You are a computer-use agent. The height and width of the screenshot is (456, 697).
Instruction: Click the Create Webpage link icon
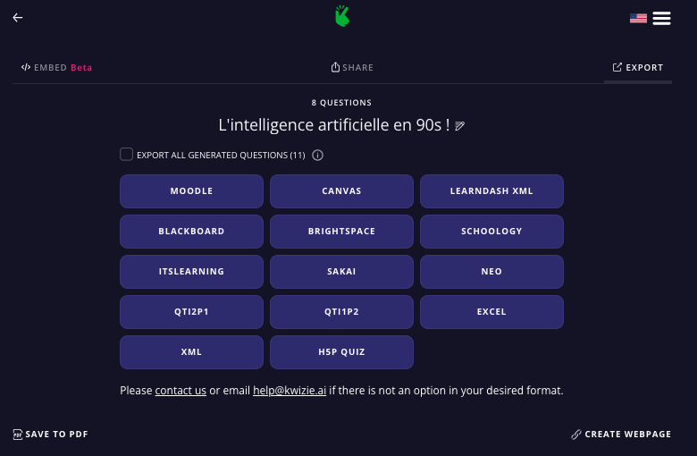pos(576,435)
